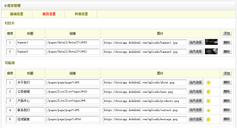Focus the 产品中心 title input field
Screen dimensions: 237x128
click(x=30, y=101)
